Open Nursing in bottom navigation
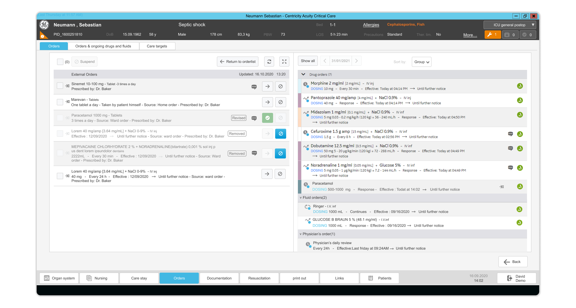The image size is (576, 308). tap(99, 278)
